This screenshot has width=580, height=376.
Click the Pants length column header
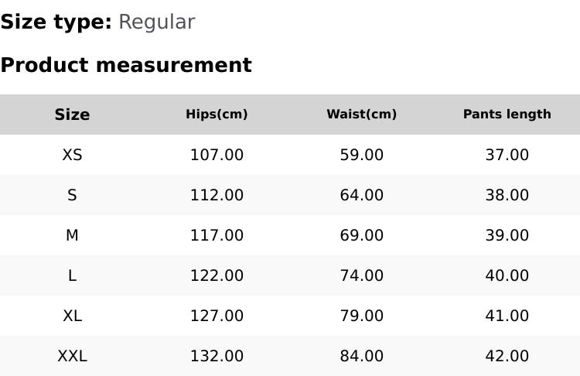[507, 115]
